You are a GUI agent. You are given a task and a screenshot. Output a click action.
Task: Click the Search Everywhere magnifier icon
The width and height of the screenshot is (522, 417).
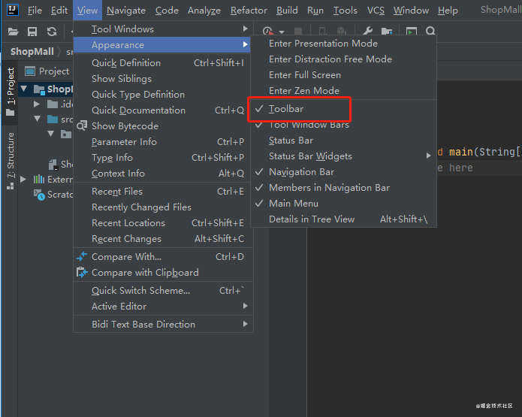coord(430,32)
